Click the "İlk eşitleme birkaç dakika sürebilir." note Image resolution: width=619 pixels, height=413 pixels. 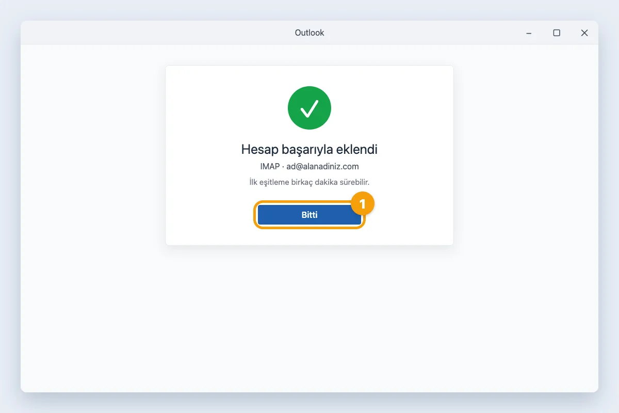click(x=309, y=182)
